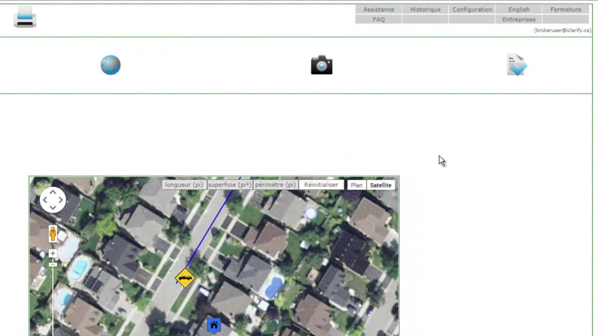Click the blue house marker
The image size is (598, 336).
tap(214, 325)
